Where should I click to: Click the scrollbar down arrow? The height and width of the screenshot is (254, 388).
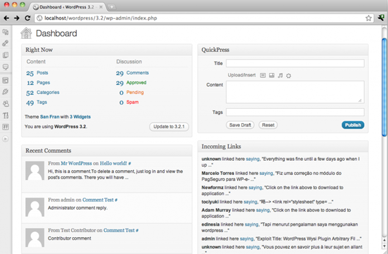pos(384,246)
